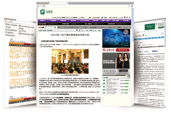171x115 pixels.
Task: Share the article via its Facebook icon
Action: [77, 30]
